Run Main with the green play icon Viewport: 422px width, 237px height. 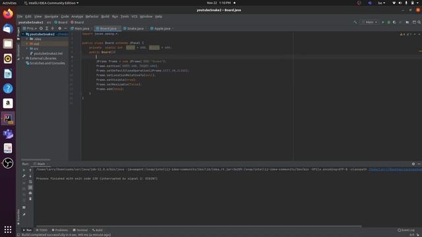[x=383, y=22]
